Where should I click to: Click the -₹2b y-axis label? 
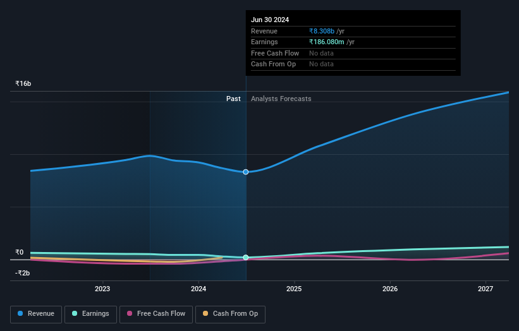[23, 273]
